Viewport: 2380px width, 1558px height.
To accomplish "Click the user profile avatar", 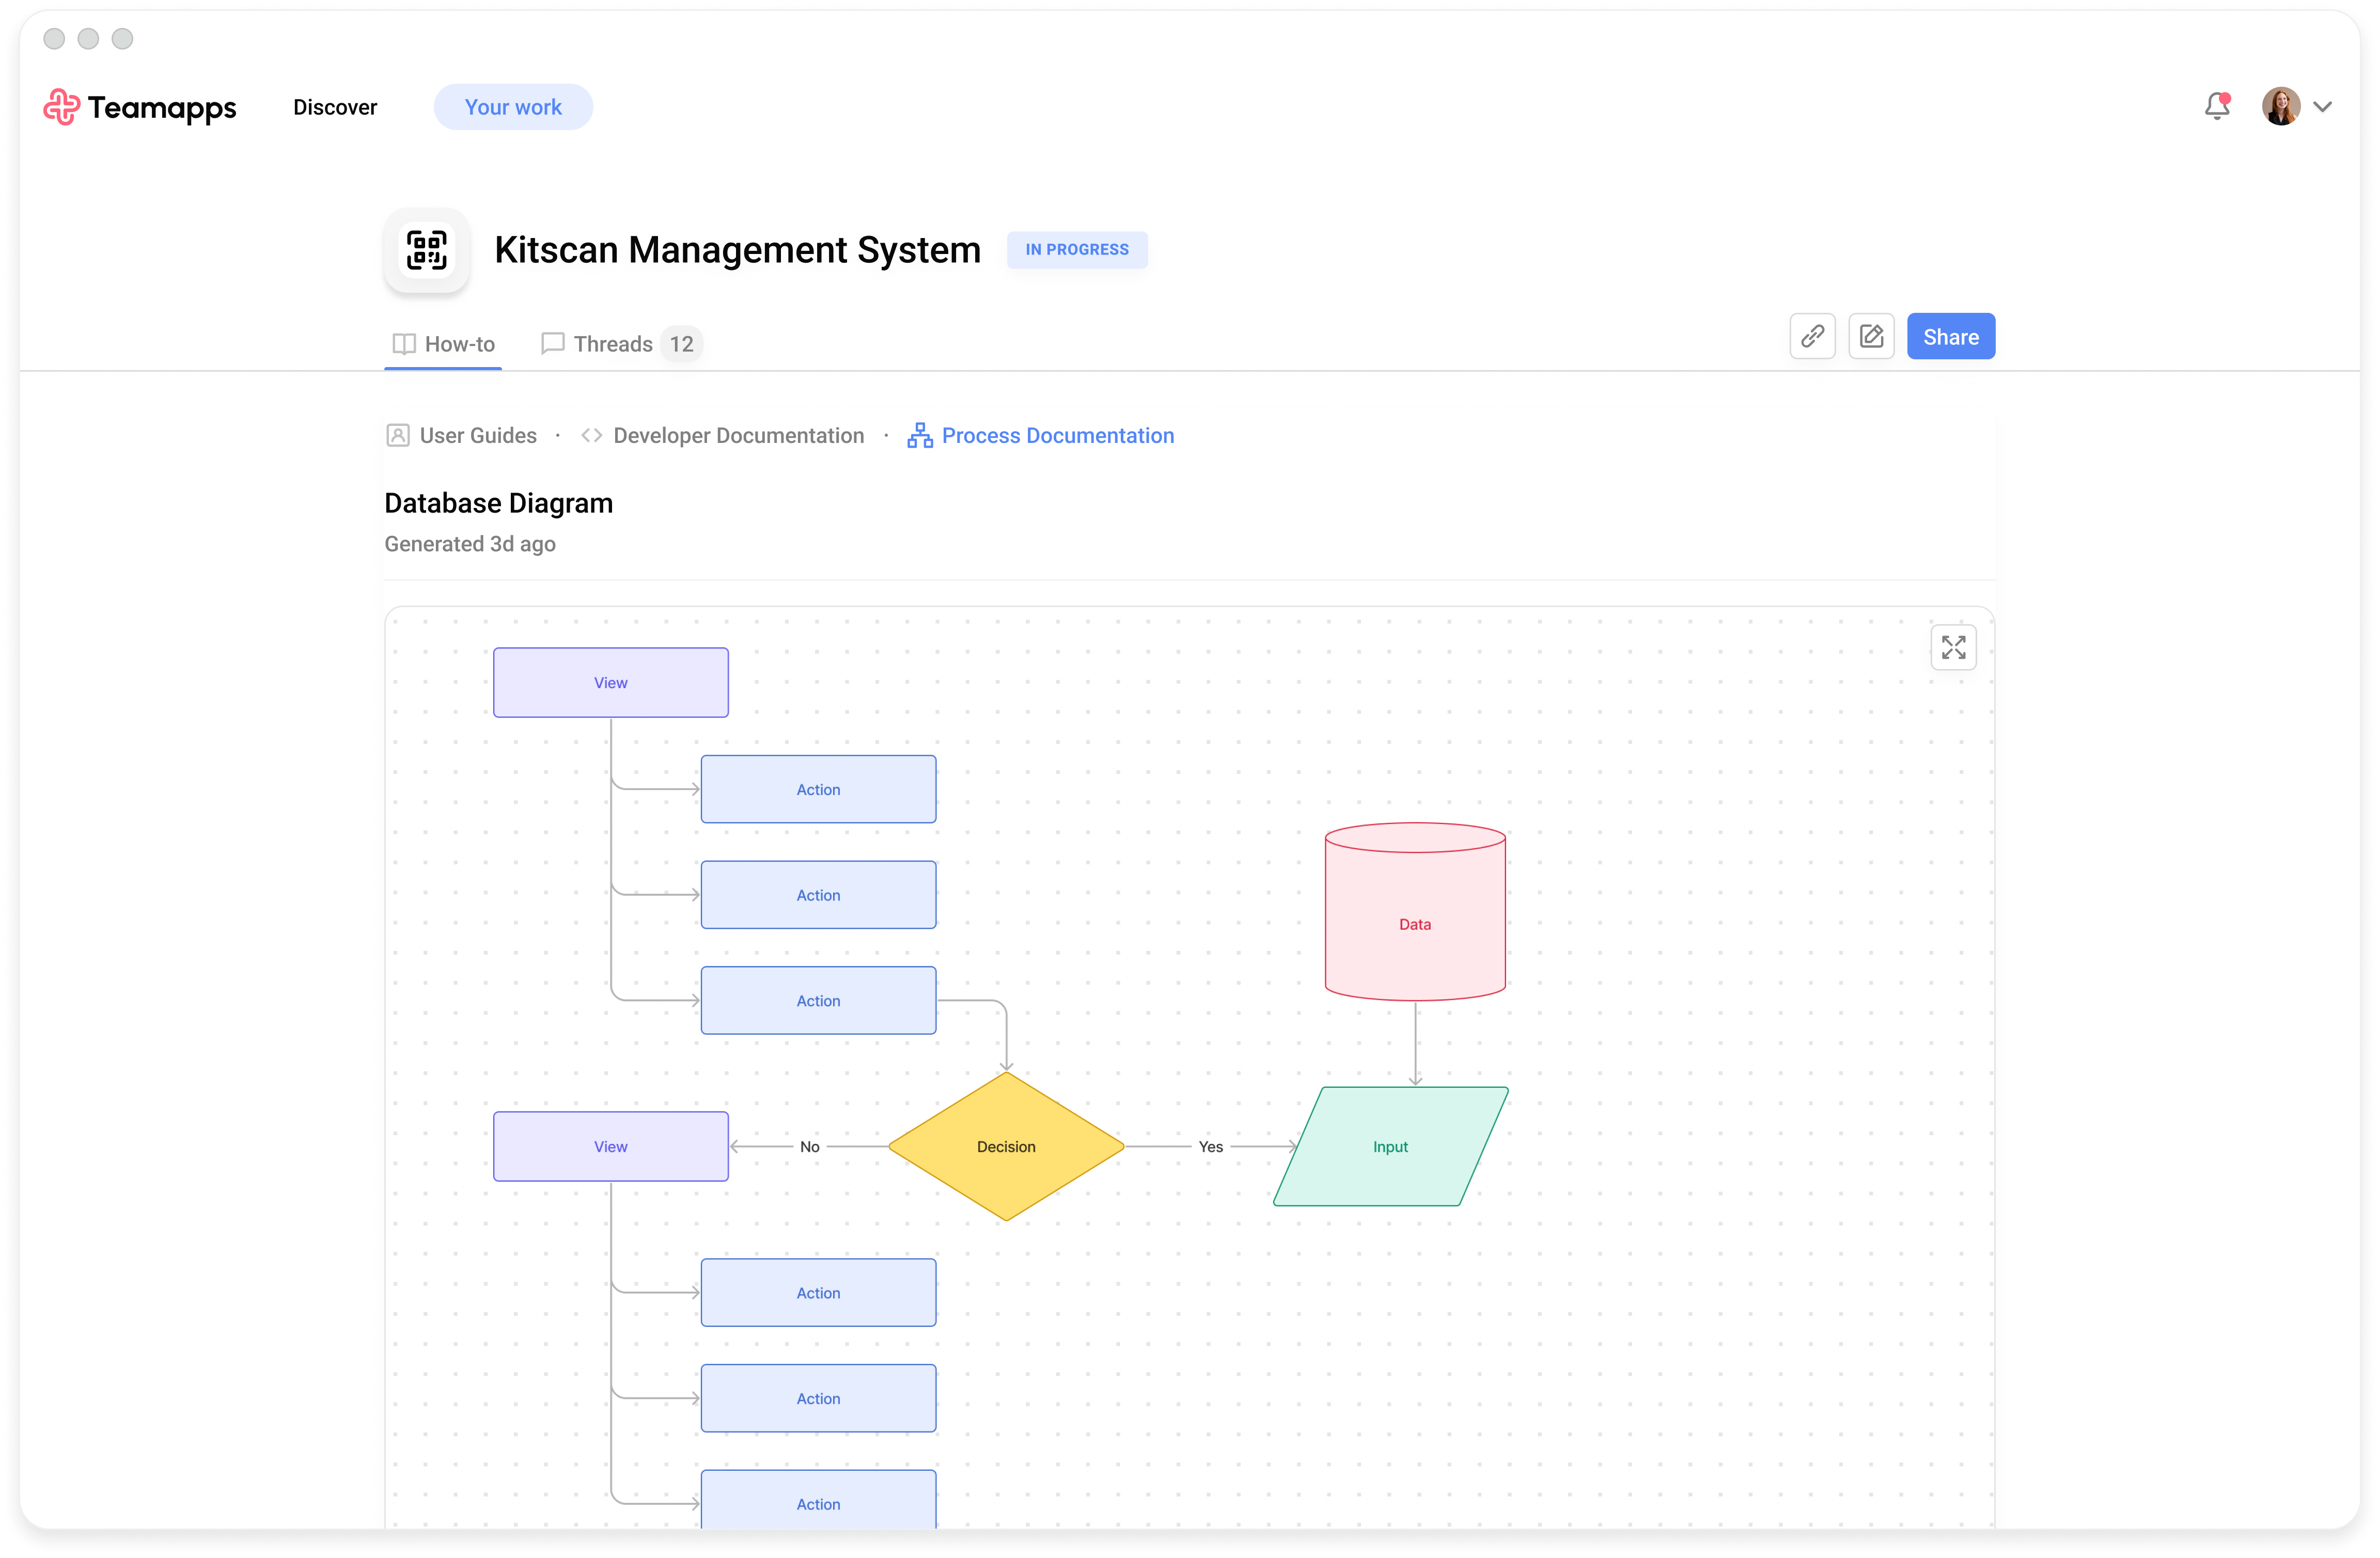I will coord(2281,107).
